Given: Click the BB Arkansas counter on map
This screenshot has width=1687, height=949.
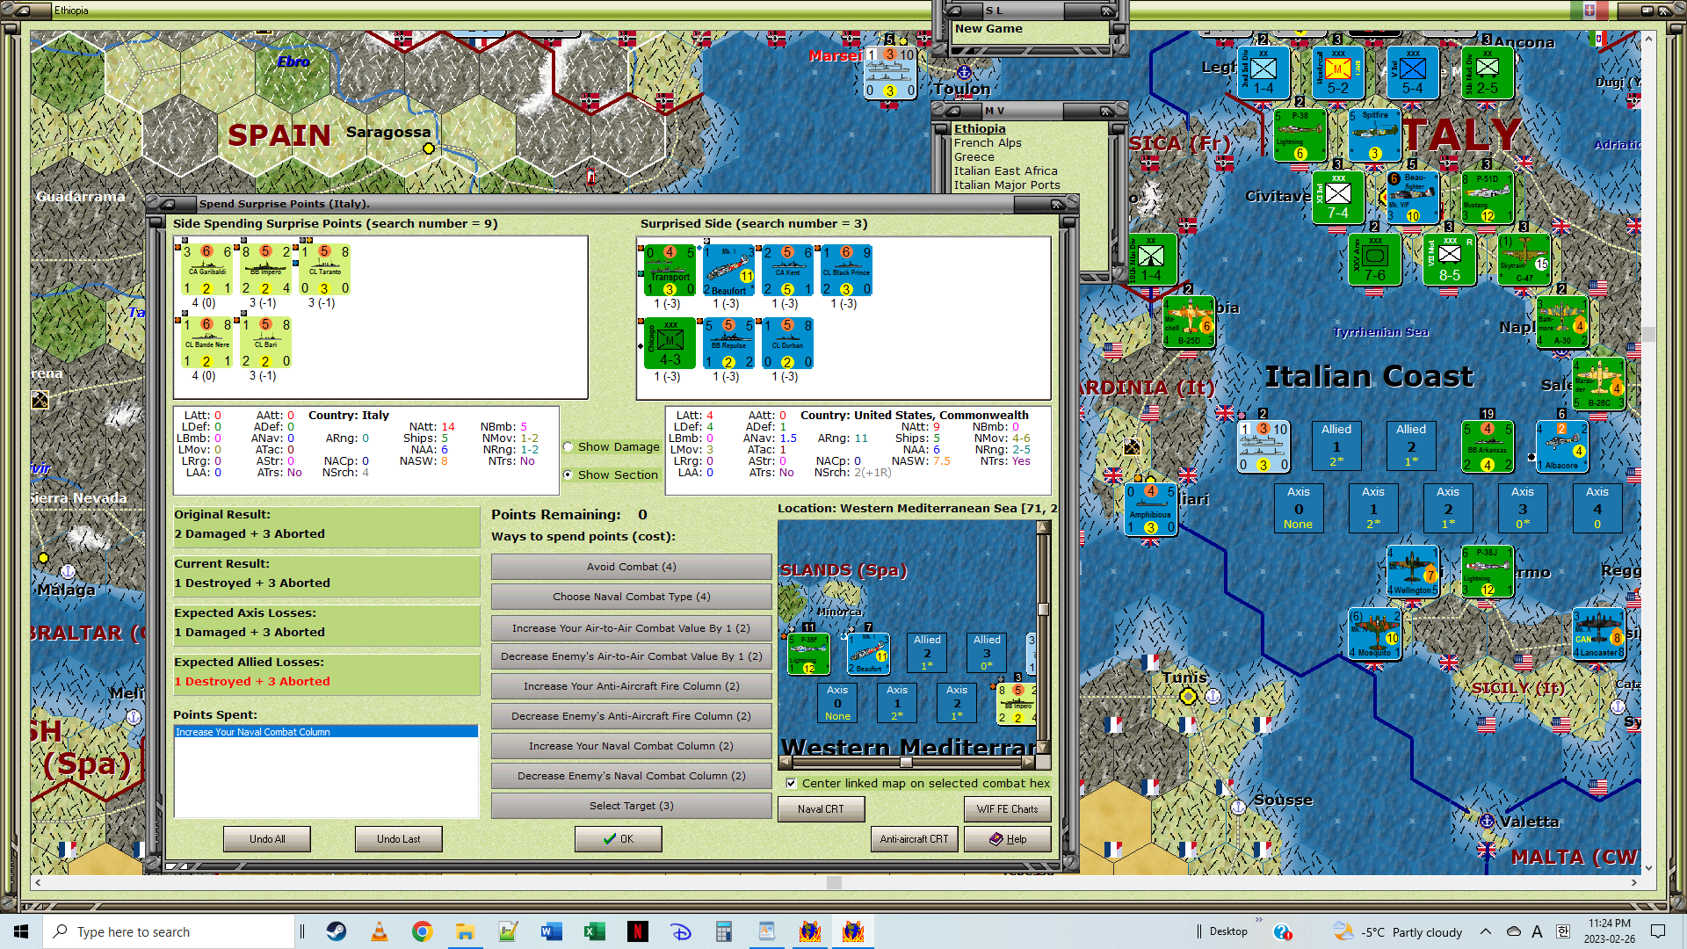Looking at the screenshot, I should click(x=1488, y=446).
